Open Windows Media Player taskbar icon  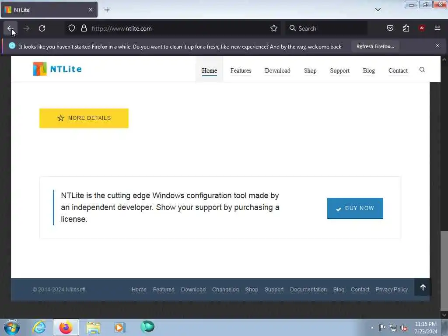coord(119,327)
